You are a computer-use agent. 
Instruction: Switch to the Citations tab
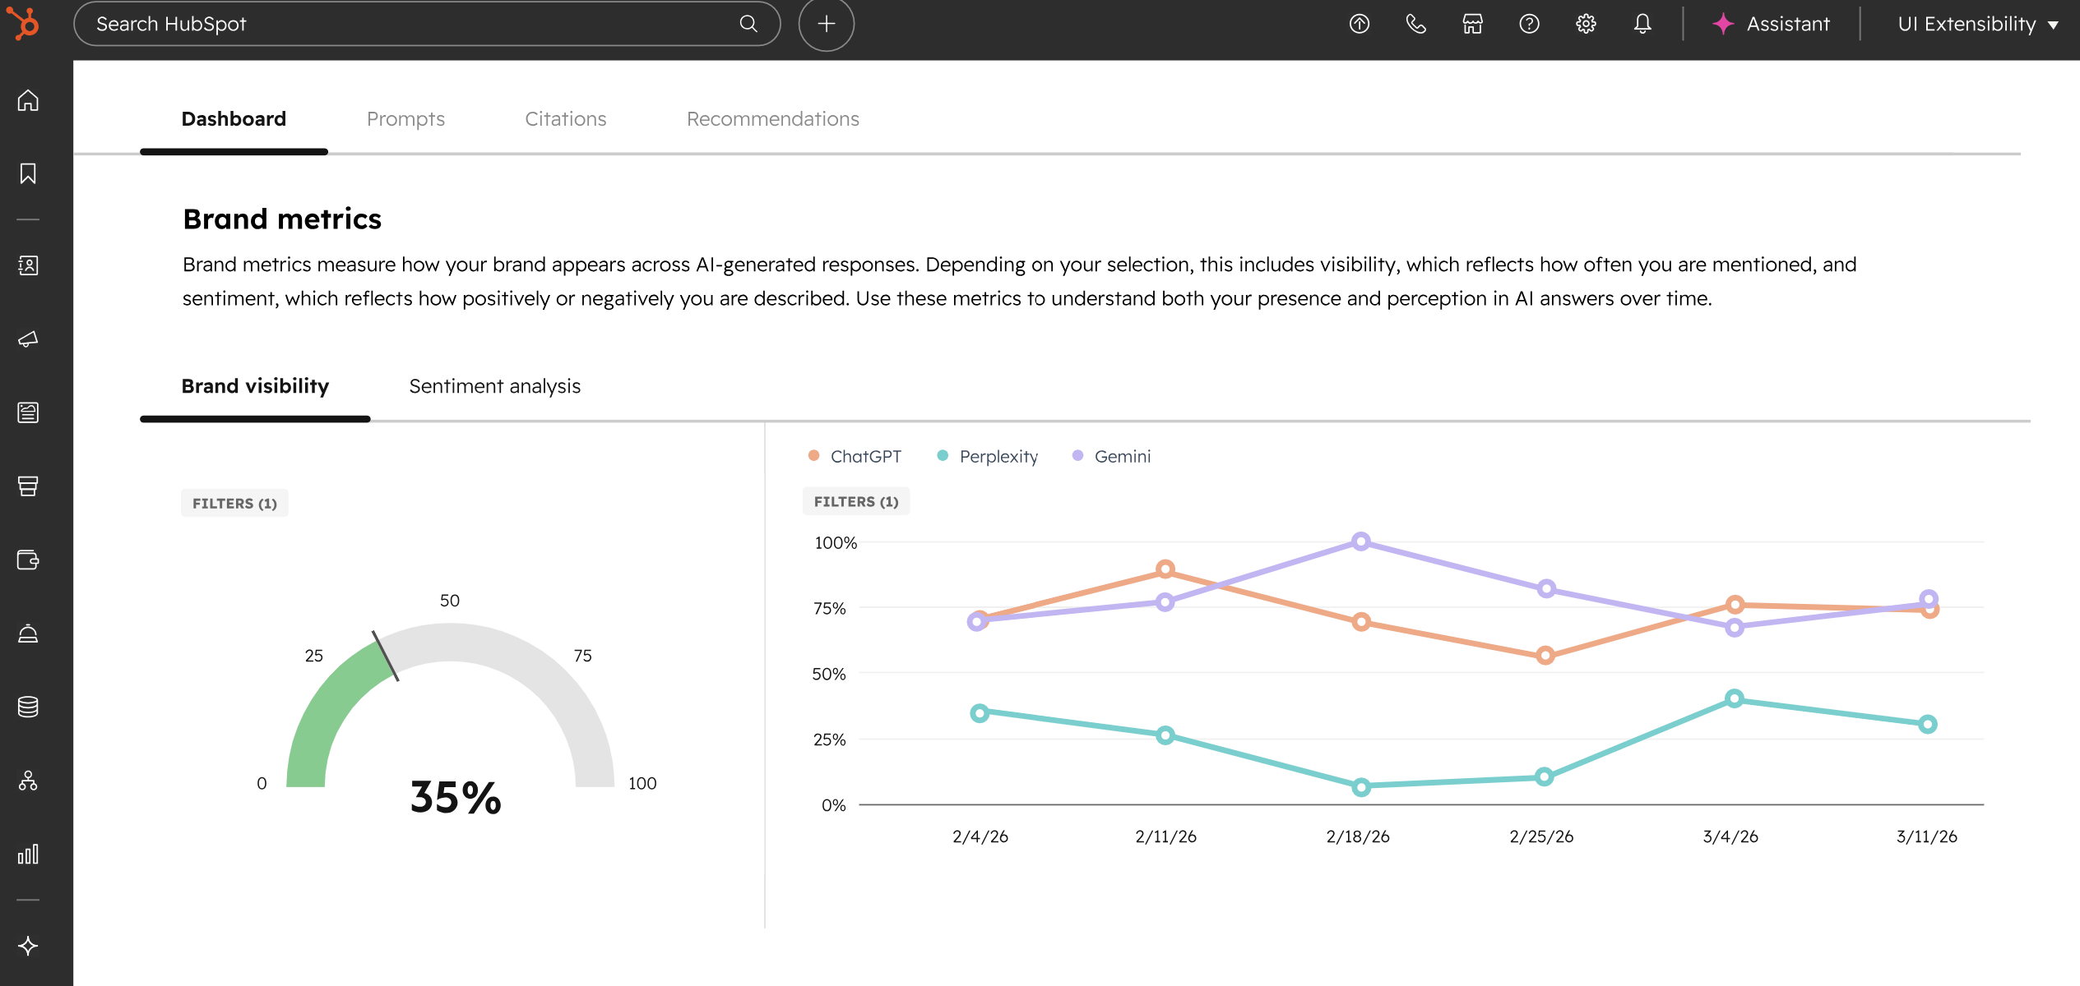pos(566,119)
